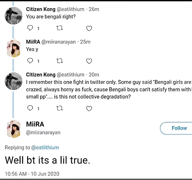Reply to MiiRA's 'Yes y' tweet
This screenshot has width=192, height=180.
click(x=30, y=61)
